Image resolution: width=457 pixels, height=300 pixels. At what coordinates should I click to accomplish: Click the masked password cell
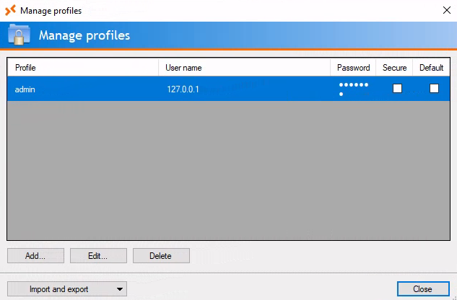353,89
